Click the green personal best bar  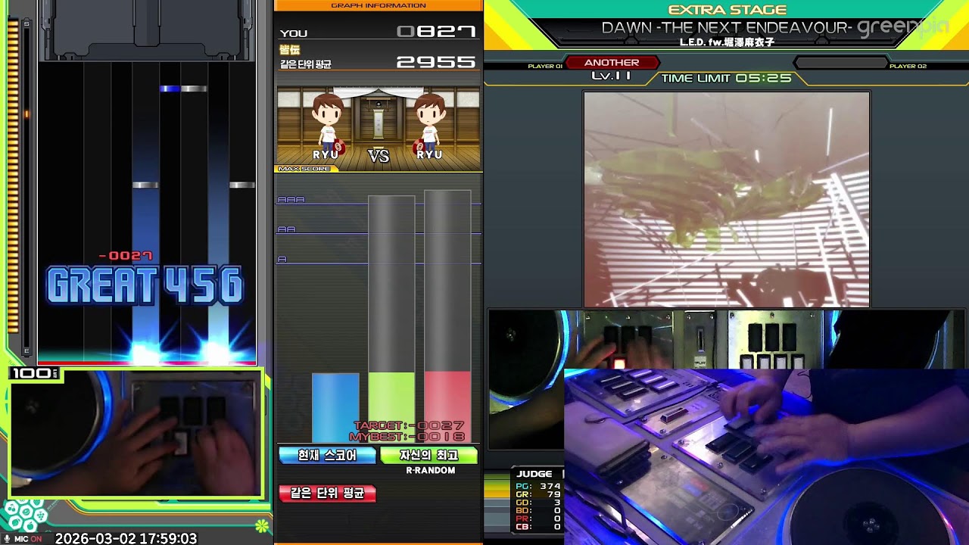(391, 407)
